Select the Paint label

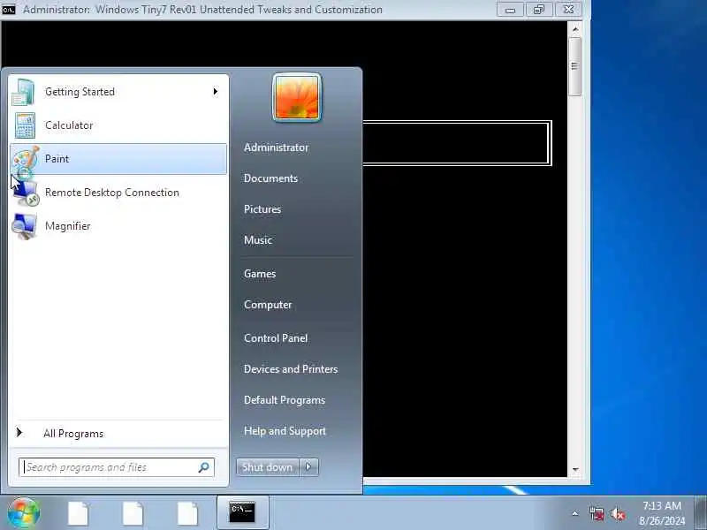coord(57,159)
